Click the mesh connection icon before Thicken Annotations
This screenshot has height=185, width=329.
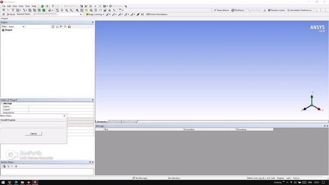point(142,14)
